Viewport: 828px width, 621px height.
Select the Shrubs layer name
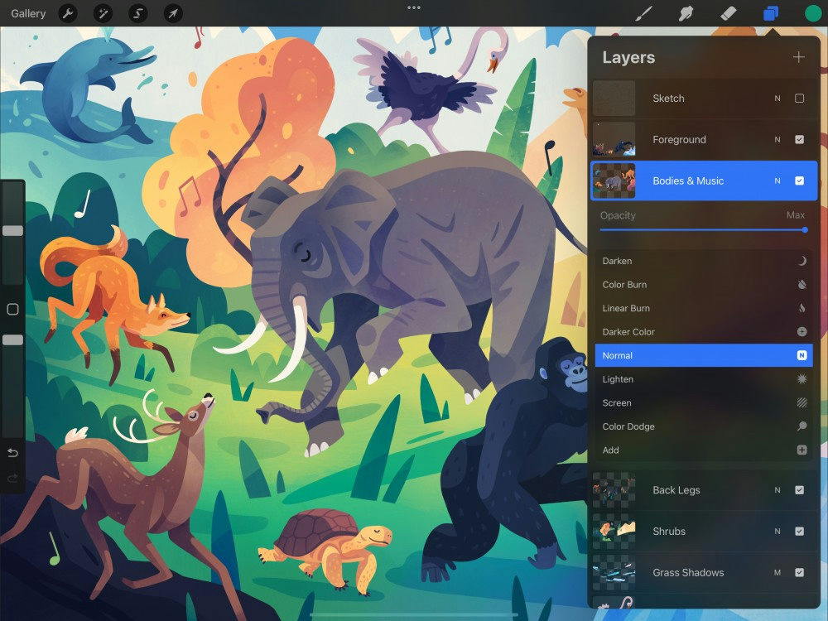[x=669, y=532]
